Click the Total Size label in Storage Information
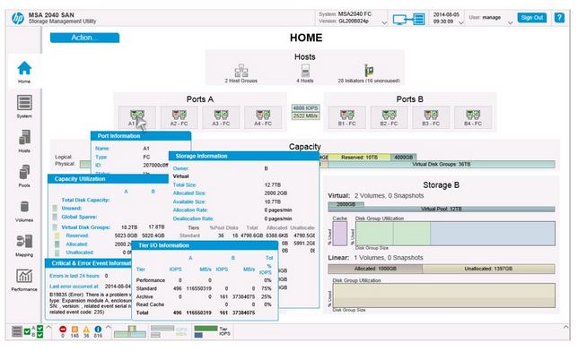Image resolution: width=578 pixels, height=351 pixels. point(185,184)
